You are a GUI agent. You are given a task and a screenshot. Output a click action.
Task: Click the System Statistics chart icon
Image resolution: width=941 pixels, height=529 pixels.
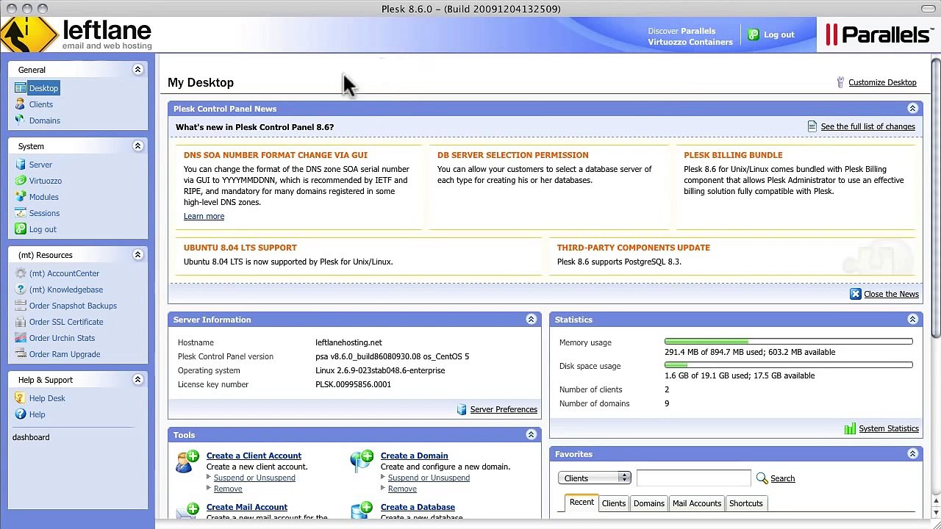point(850,428)
